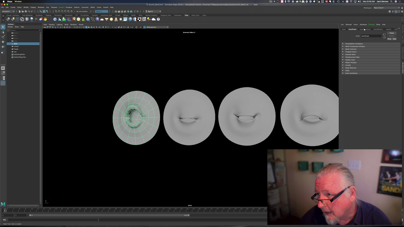
Task: Select the arrow Select tool
Action: click(x=3, y=27)
